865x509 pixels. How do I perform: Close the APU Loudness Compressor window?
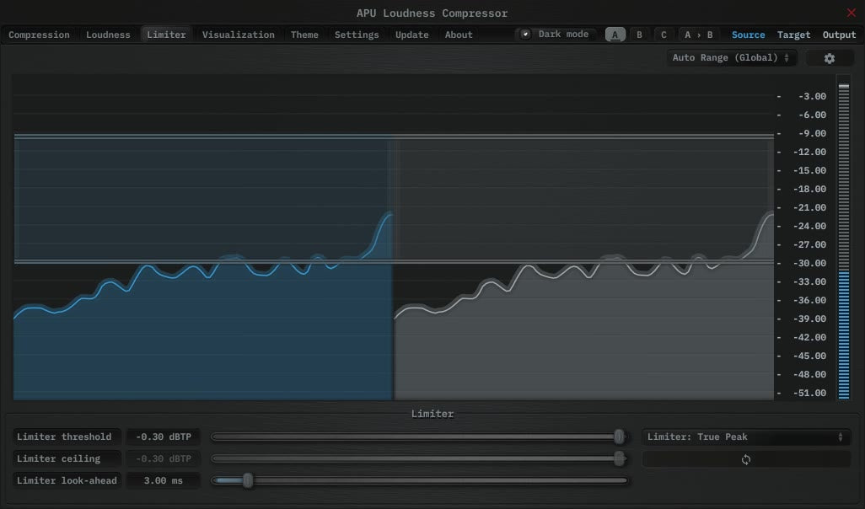(x=852, y=13)
